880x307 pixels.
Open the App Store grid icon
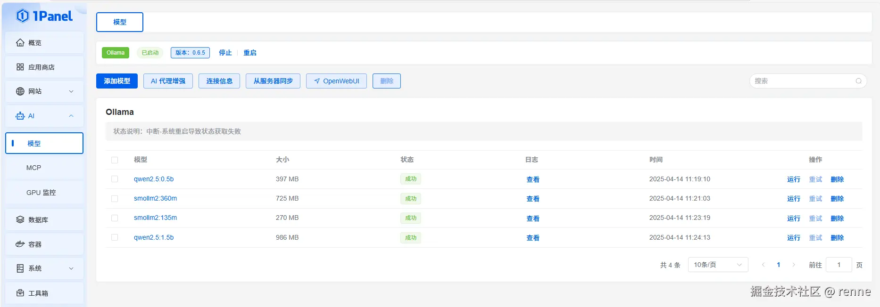[x=20, y=67]
